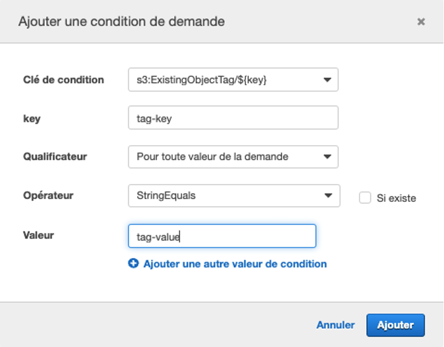This screenshot has width=444, height=347.
Task: Click the Ajouter button
Action: click(x=395, y=325)
